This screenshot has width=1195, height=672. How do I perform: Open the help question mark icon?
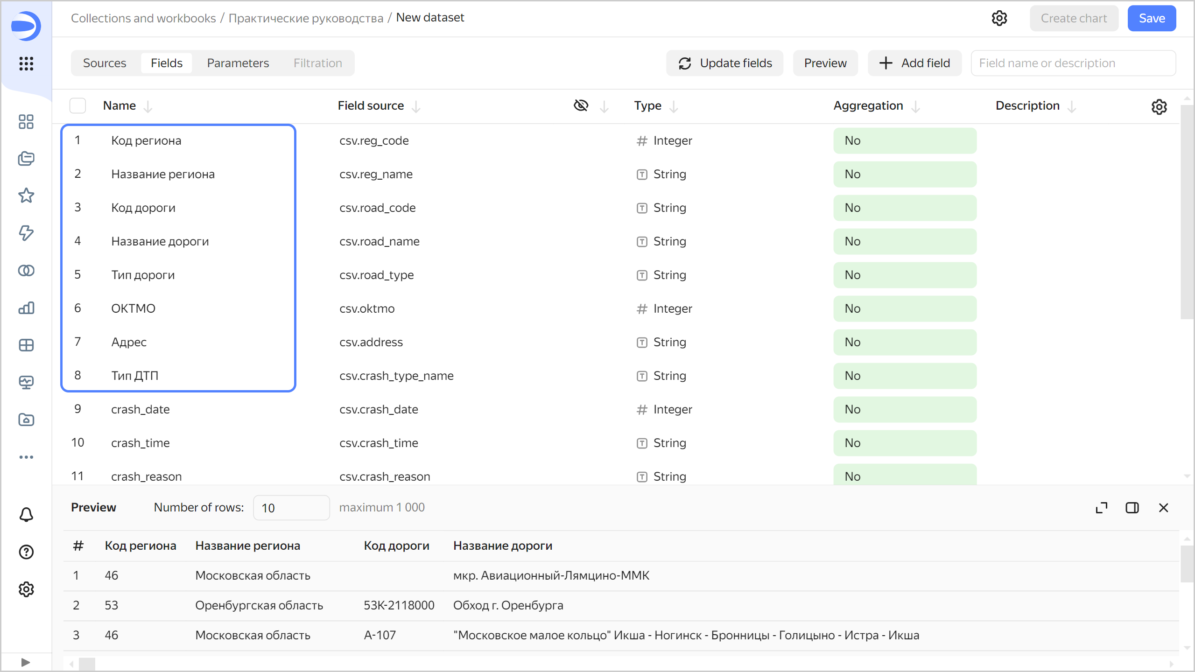click(x=26, y=552)
